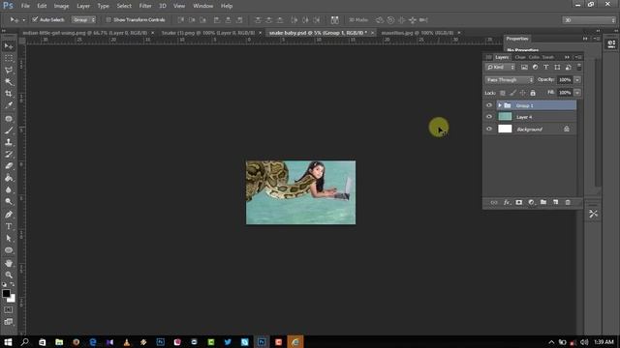Viewport: 620px width, 348px height.
Task: Select the Clone Stamp tool
Action: coord(9,142)
